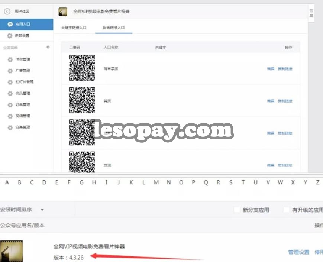The height and width of the screenshot is (262, 323).
Task: Filter apps by letter W
Action: [x=280, y=182]
